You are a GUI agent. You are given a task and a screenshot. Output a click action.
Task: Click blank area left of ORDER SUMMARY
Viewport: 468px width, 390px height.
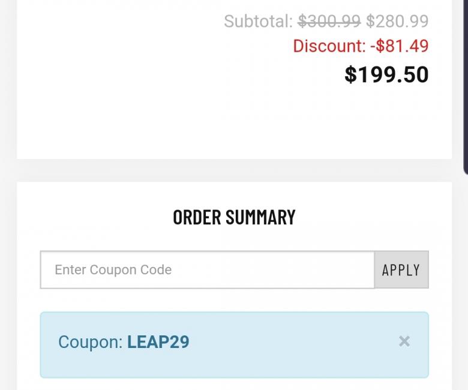click(90, 217)
